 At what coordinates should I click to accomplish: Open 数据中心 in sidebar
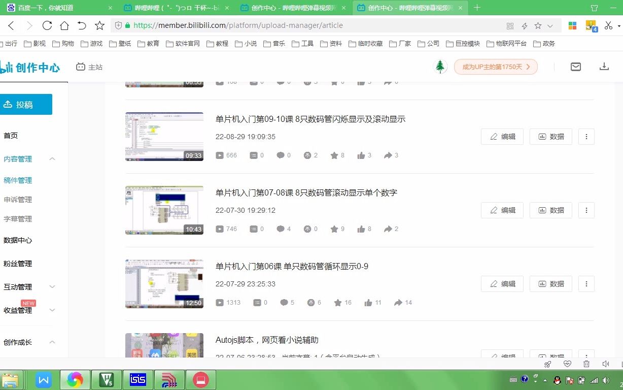point(18,240)
